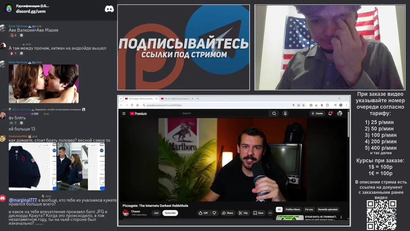Open the YouTube guide hamburger menu

(x=124, y=113)
